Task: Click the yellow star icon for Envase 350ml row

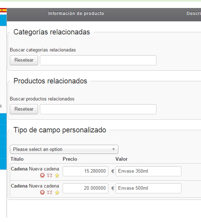Action: [57, 176]
